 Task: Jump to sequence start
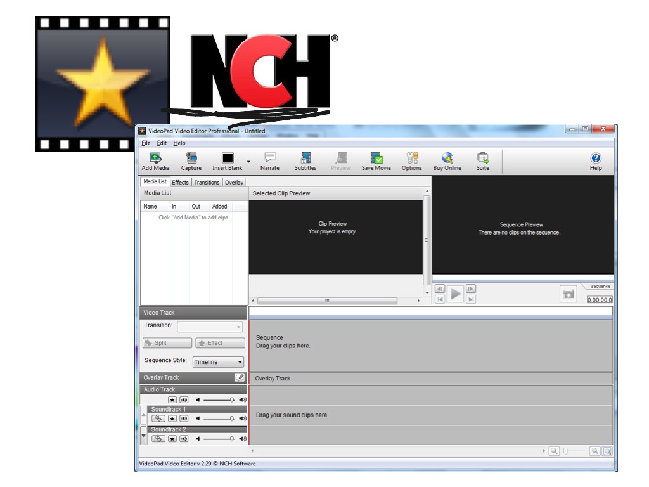pos(440,299)
